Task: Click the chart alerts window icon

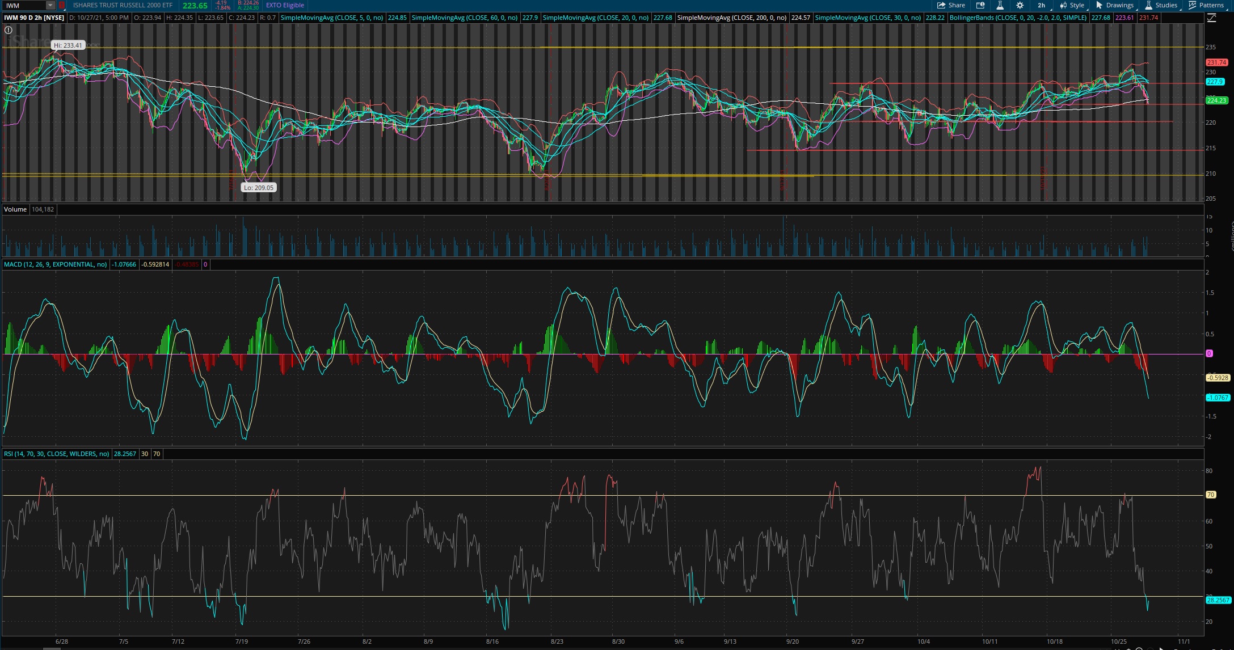Action: [980, 5]
